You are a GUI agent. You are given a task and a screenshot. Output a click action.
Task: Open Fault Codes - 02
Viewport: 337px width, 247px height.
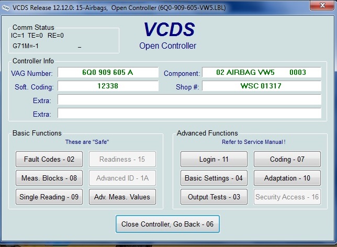[x=49, y=159]
